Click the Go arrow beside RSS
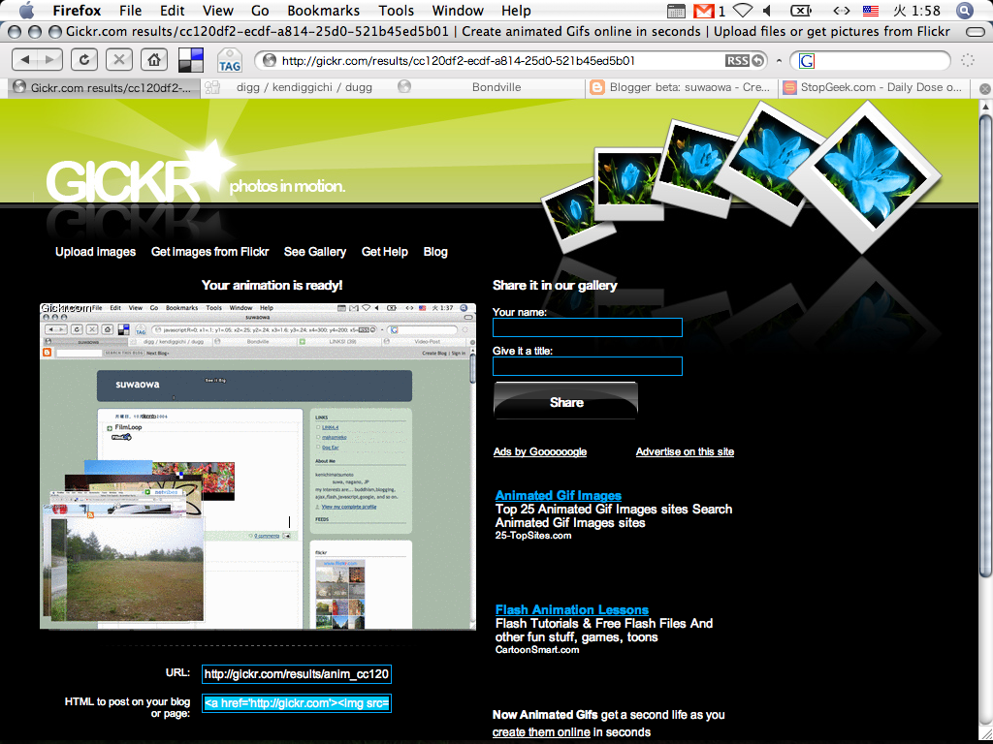Screen dimensions: 993x744 tap(758, 60)
